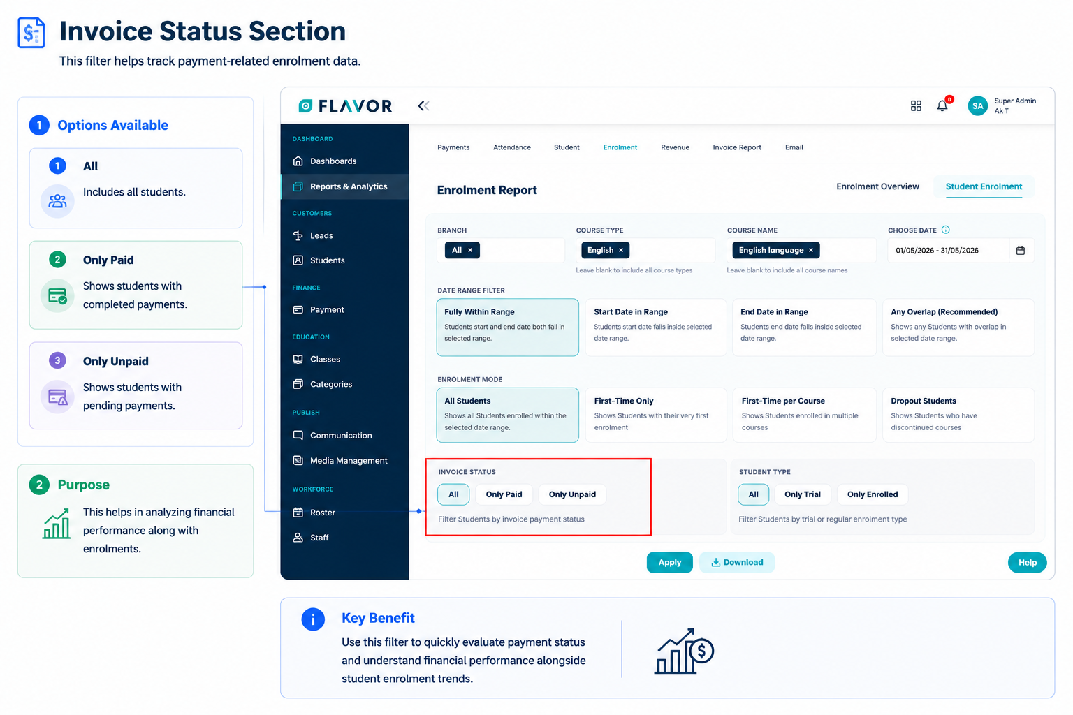Click the Roster calendar icon in sidebar
Viewport: 1073px width, 715px height.
pos(298,512)
